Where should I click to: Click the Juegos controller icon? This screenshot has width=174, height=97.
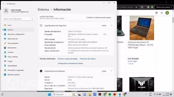[5, 61]
